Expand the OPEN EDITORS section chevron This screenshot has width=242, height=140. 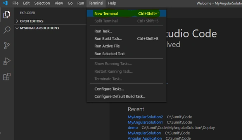click(17, 21)
